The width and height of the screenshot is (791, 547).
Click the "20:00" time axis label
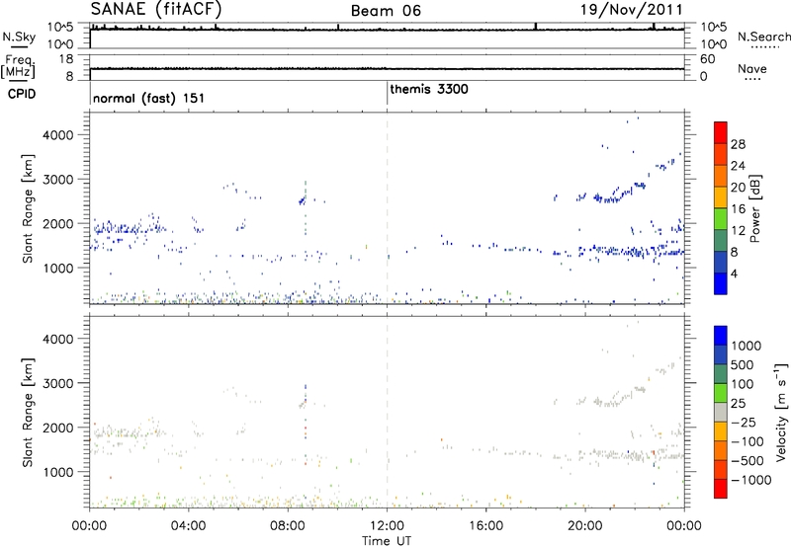pos(585,525)
